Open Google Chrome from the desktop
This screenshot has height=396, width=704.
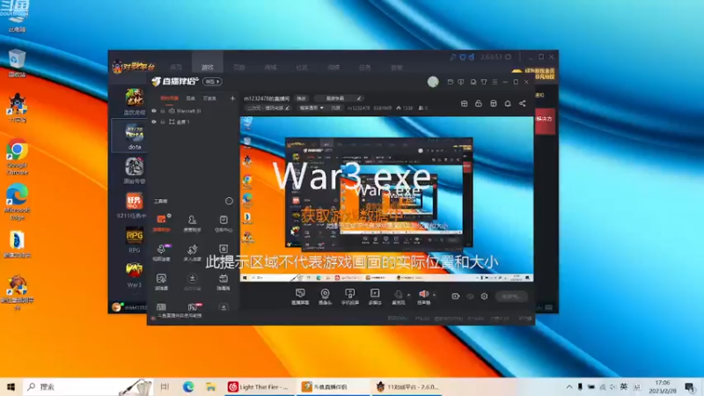(17, 158)
